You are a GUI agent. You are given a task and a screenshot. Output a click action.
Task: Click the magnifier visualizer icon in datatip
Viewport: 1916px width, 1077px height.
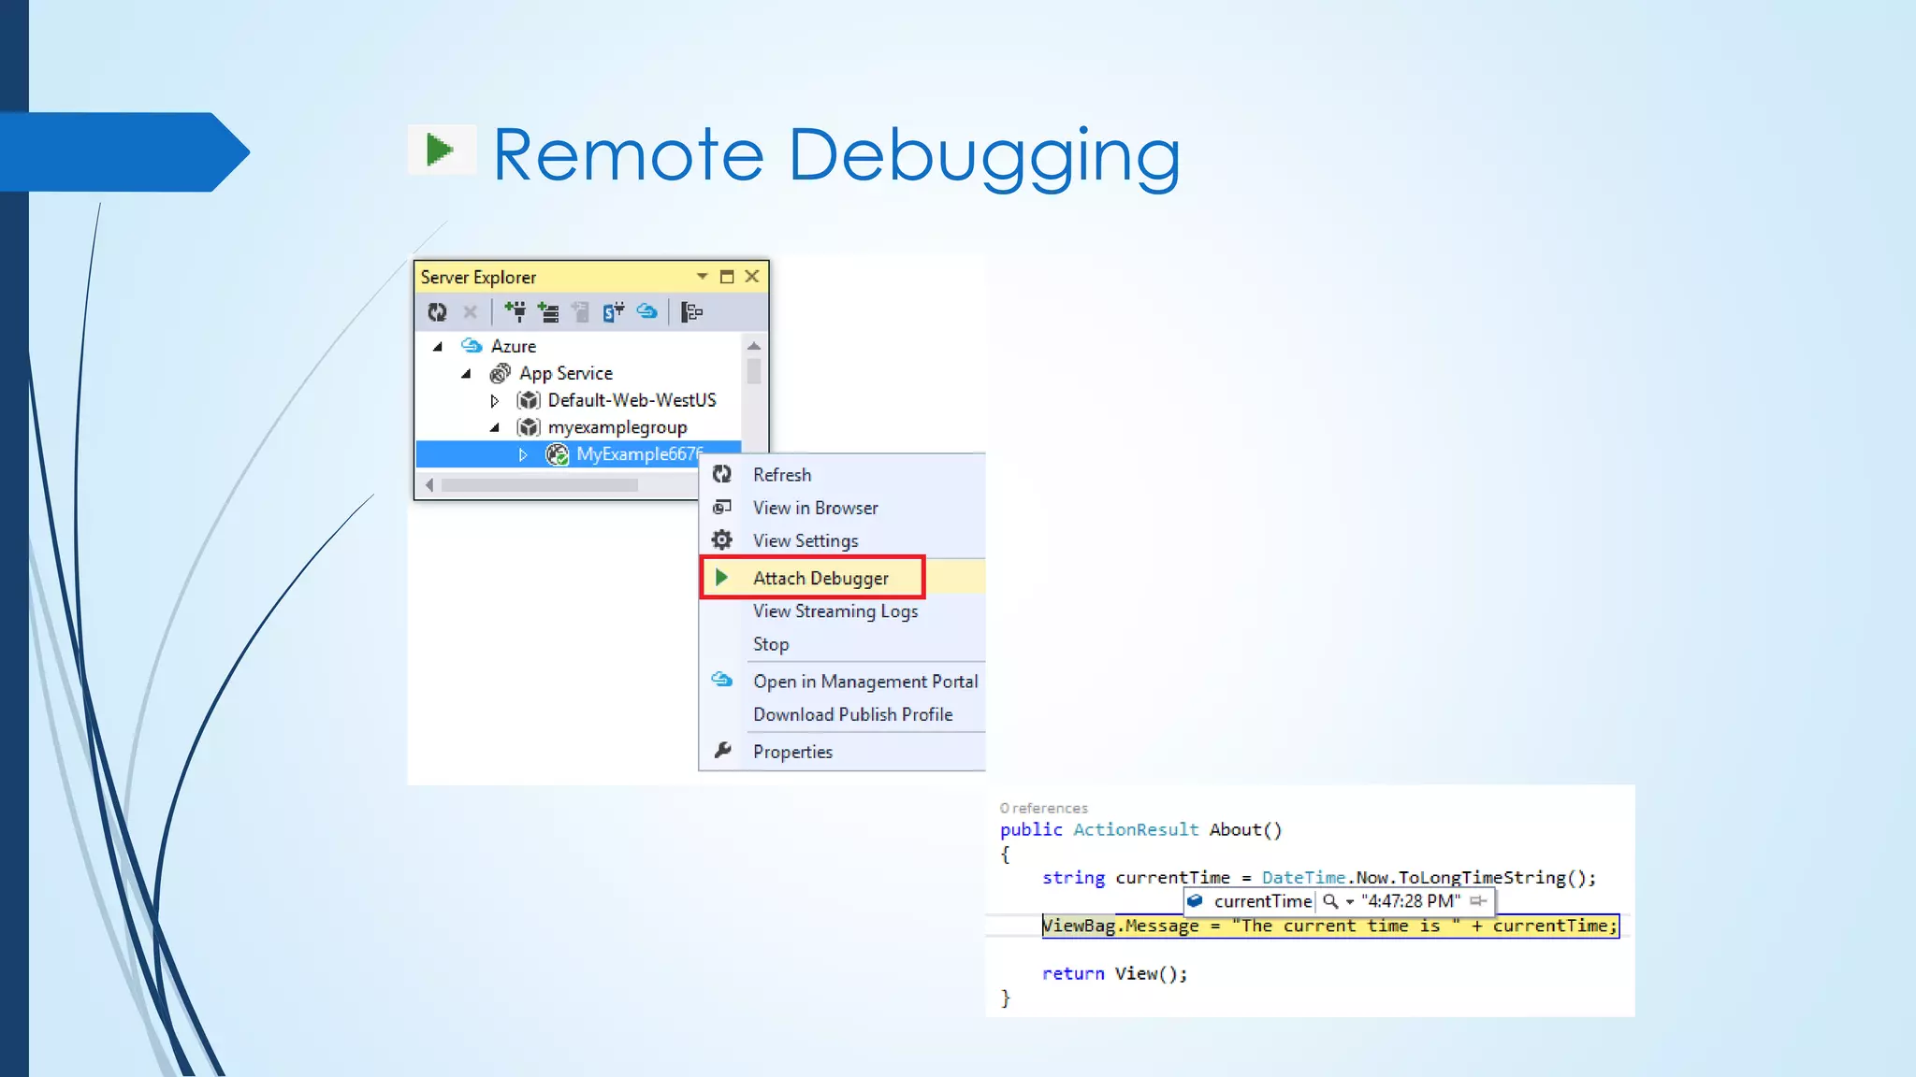(x=1329, y=901)
